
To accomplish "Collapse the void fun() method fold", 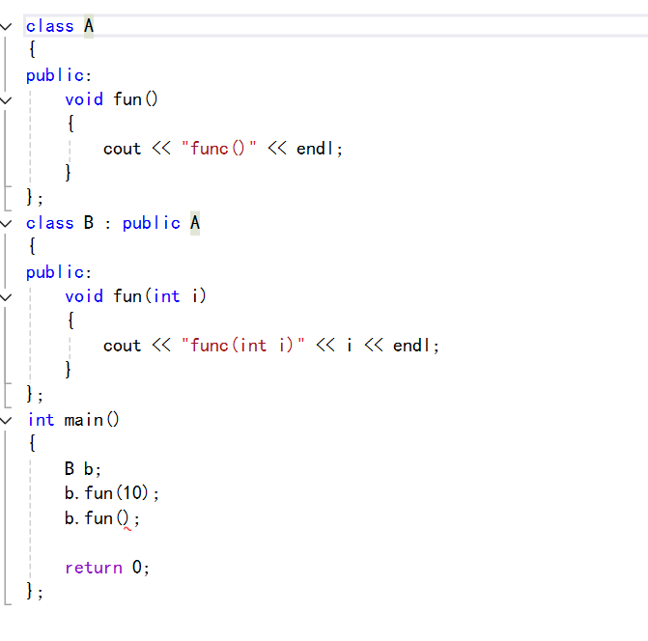I will [6, 100].
